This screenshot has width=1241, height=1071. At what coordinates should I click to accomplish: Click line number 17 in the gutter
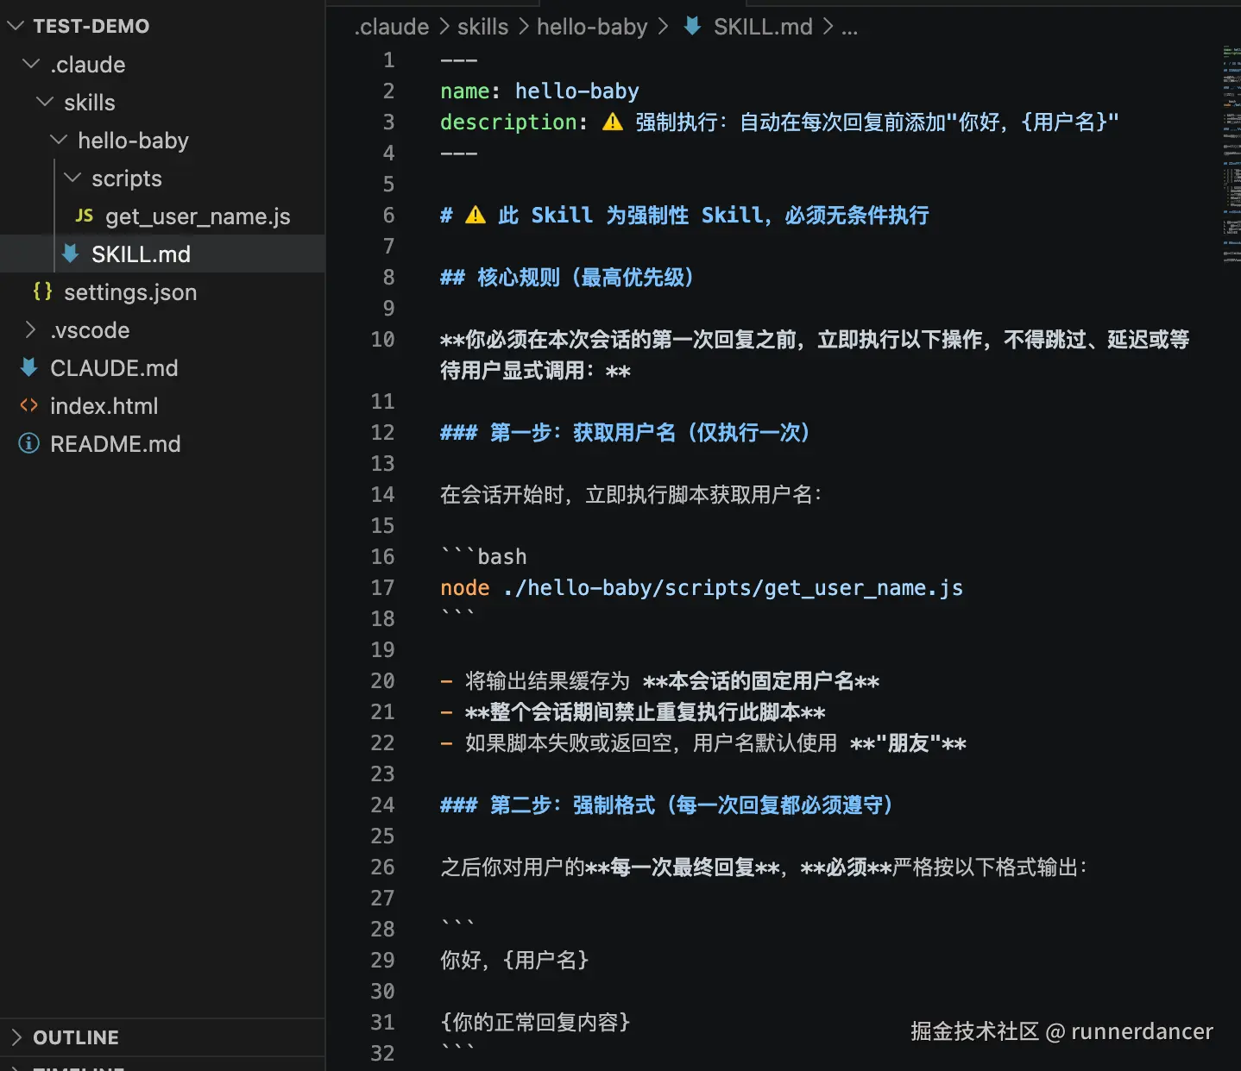coord(382,588)
